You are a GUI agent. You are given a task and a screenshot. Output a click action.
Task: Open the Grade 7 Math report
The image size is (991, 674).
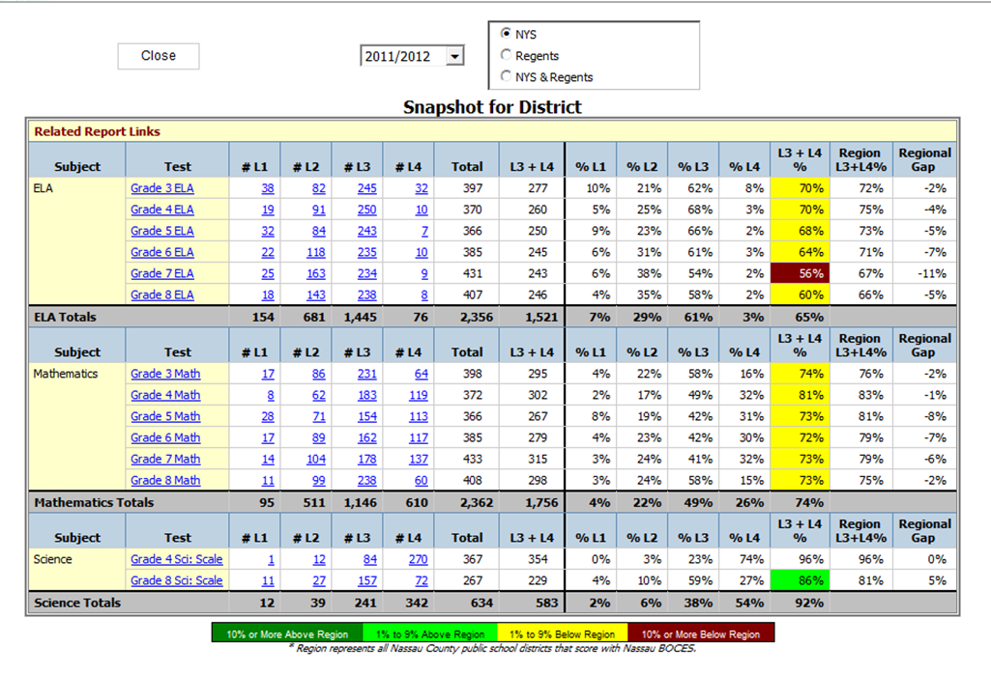point(165,460)
